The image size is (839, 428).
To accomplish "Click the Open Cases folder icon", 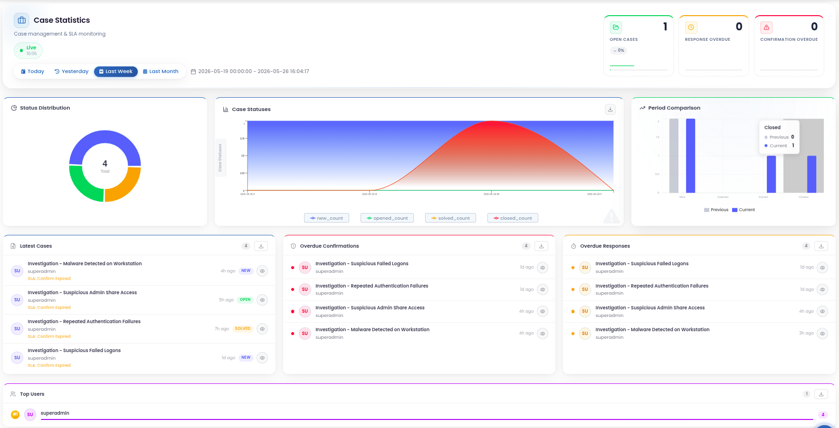I will [x=616, y=28].
